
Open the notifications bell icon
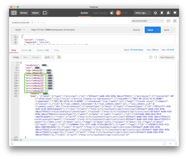click(162, 13)
